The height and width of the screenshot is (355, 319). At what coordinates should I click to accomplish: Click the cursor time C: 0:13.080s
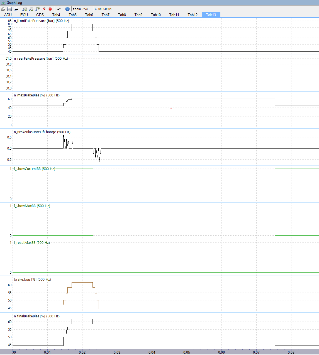pyautogui.click(x=103, y=9)
